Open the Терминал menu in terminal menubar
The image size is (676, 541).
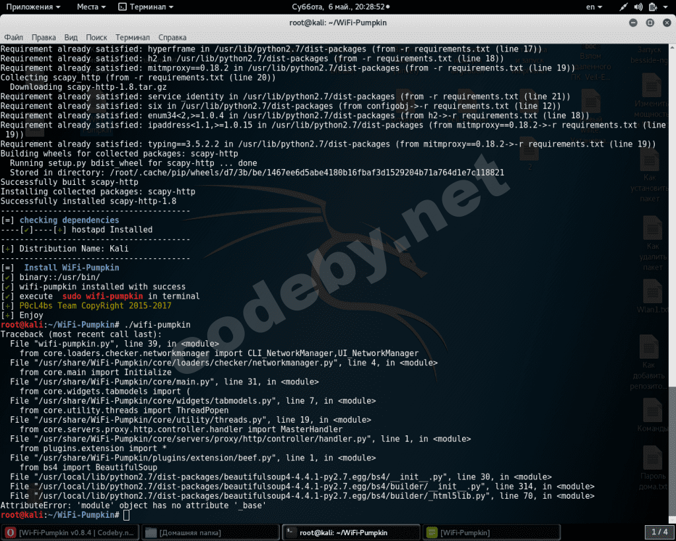(x=132, y=38)
